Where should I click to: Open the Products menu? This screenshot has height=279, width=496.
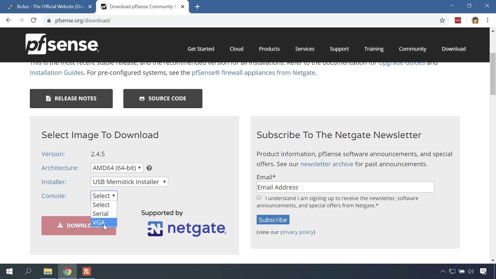tap(269, 49)
